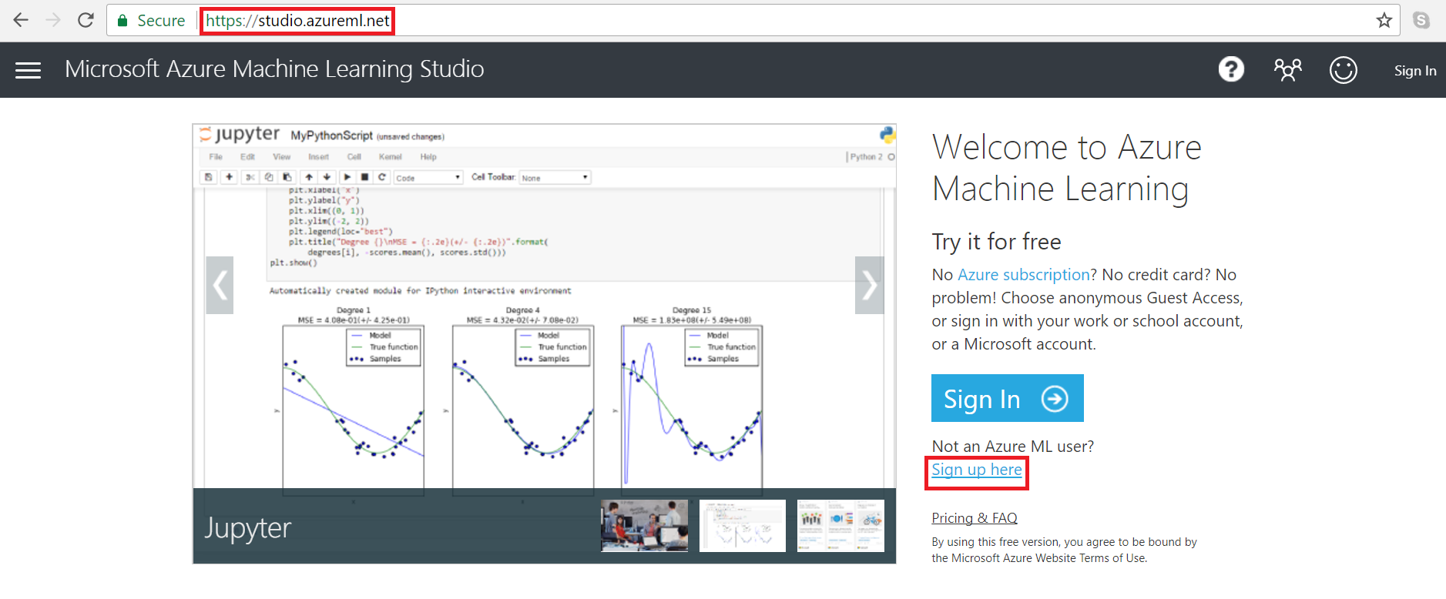This screenshot has width=1446, height=599.
Task: Select the infographic icons carousel thumbnail
Action: (840, 526)
